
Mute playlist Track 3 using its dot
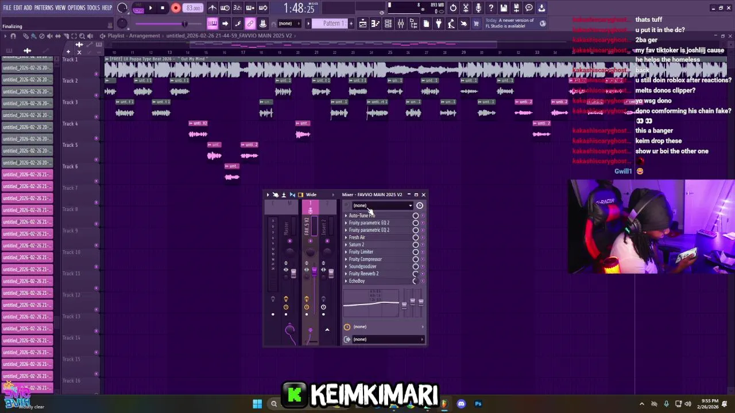(96, 117)
